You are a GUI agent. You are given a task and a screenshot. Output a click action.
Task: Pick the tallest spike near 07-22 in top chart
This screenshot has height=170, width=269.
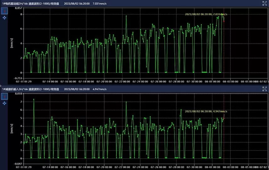click(x=126, y=16)
